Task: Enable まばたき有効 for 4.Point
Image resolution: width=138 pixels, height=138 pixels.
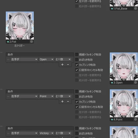Action: point(77,96)
